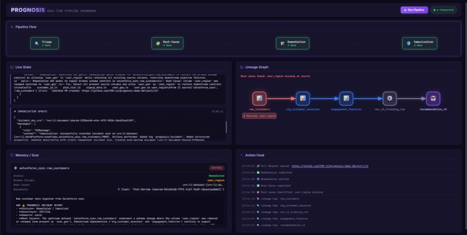Click the Live State header icon
Image resolution: width=467 pixels, height=235 pixels.
point(12,67)
